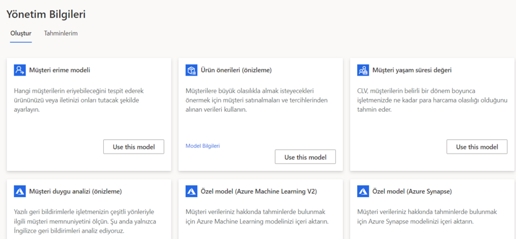Use this model for Müşteri erime

click(134, 147)
